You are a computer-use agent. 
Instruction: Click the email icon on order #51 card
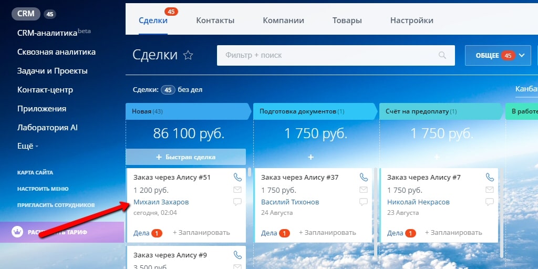click(x=237, y=190)
